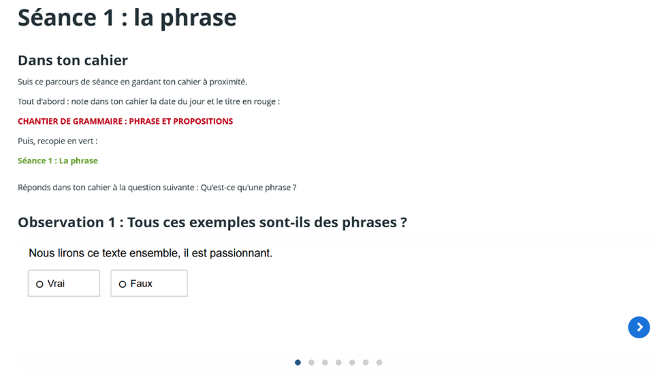The image size is (657, 381).
Task: Click the "Observation 1" section heading
Action: point(212,222)
